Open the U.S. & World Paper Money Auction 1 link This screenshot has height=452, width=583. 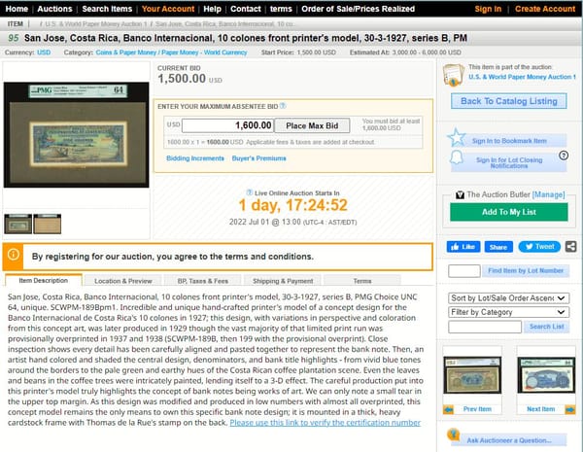(x=522, y=77)
